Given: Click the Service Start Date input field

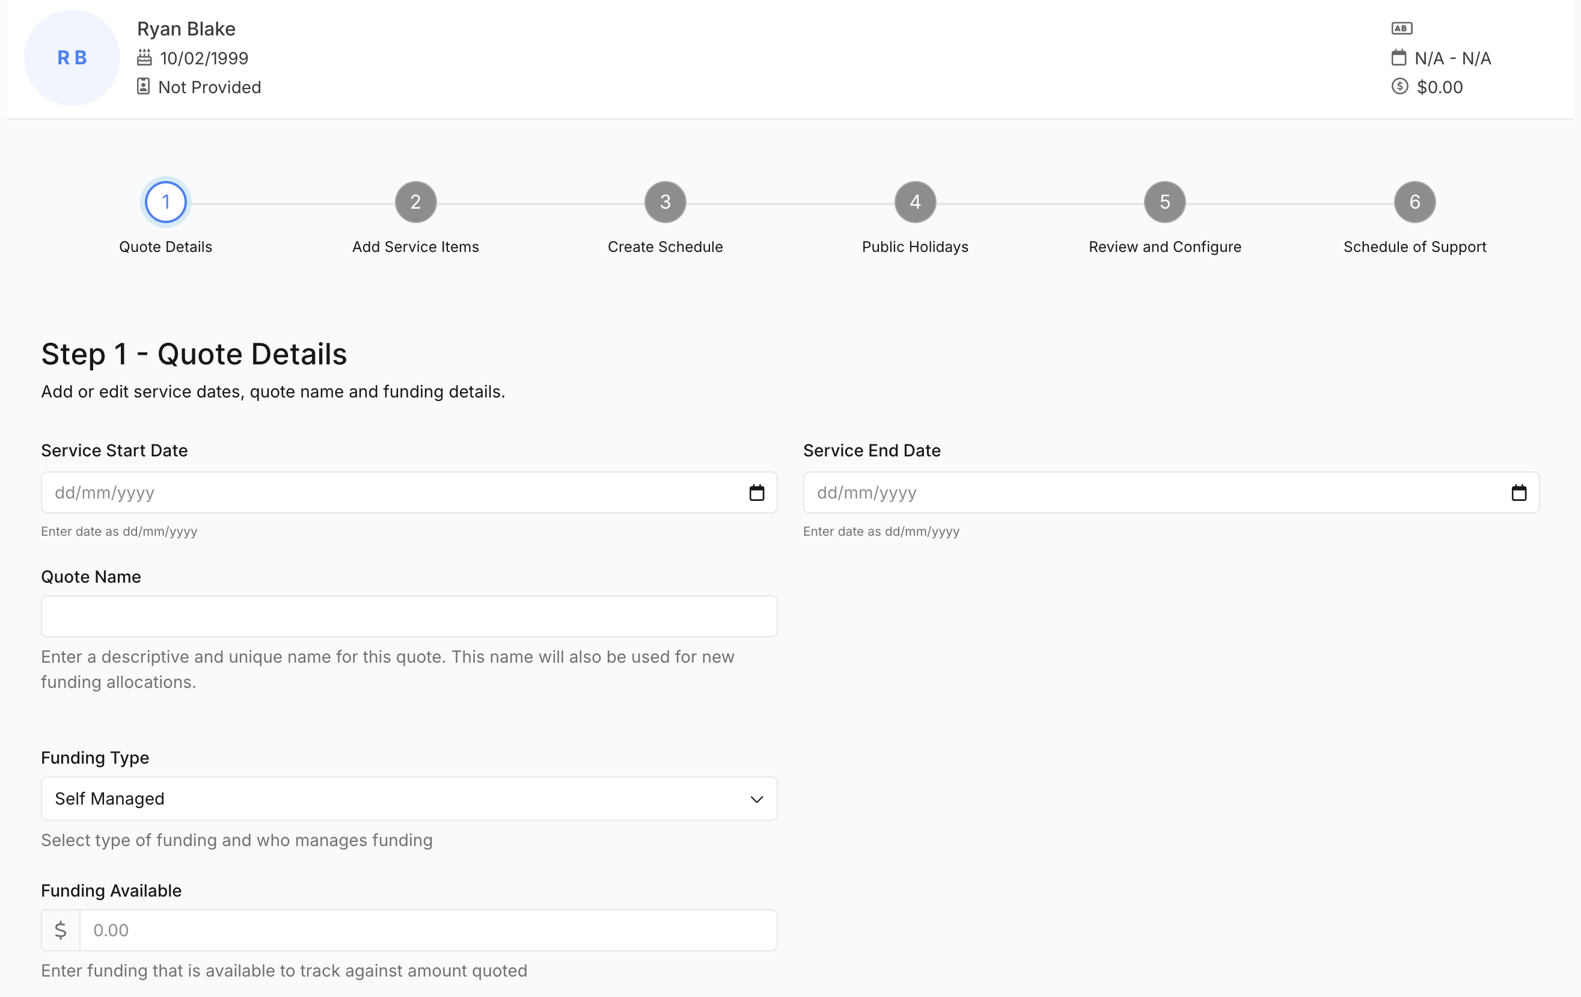Looking at the screenshot, I should coord(409,492).
